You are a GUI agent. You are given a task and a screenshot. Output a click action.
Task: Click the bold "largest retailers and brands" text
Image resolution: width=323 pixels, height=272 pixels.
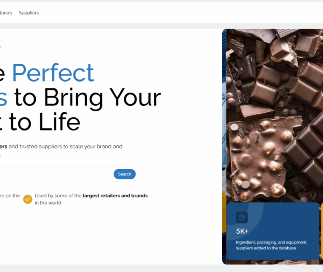coord(115,196)
